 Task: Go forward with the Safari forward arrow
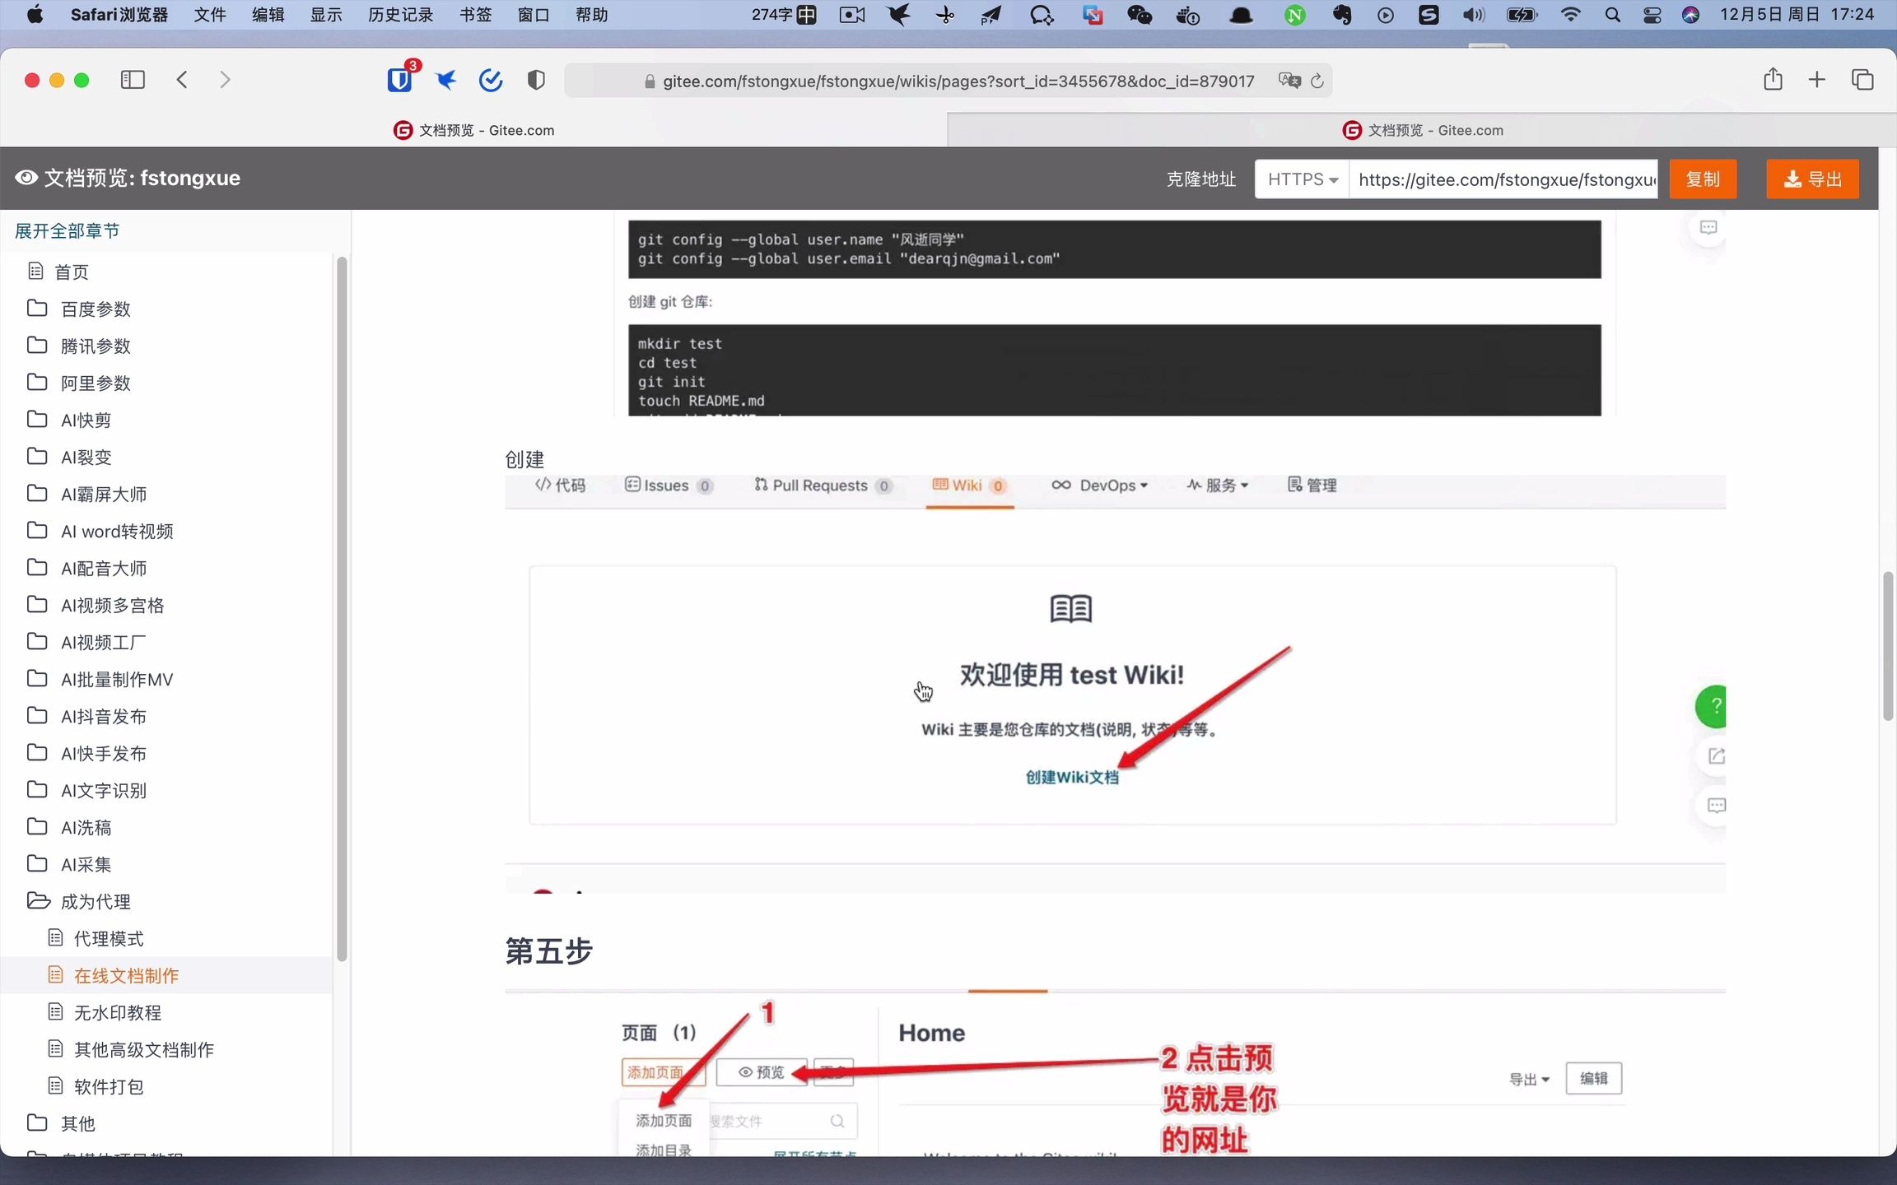(225, 80)
